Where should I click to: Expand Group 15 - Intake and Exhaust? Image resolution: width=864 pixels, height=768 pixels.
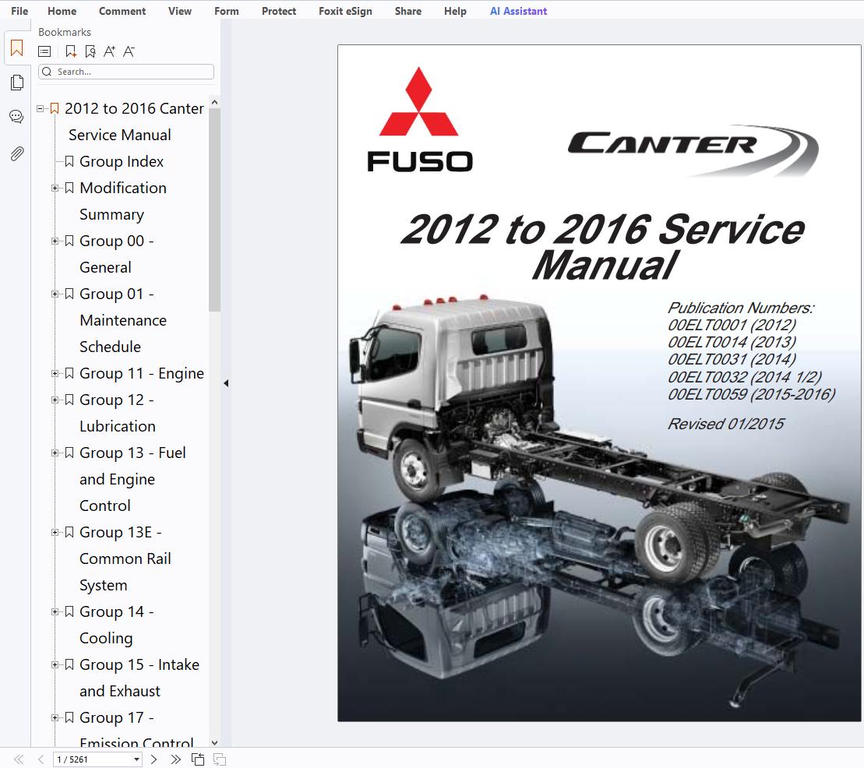point(55,664)
